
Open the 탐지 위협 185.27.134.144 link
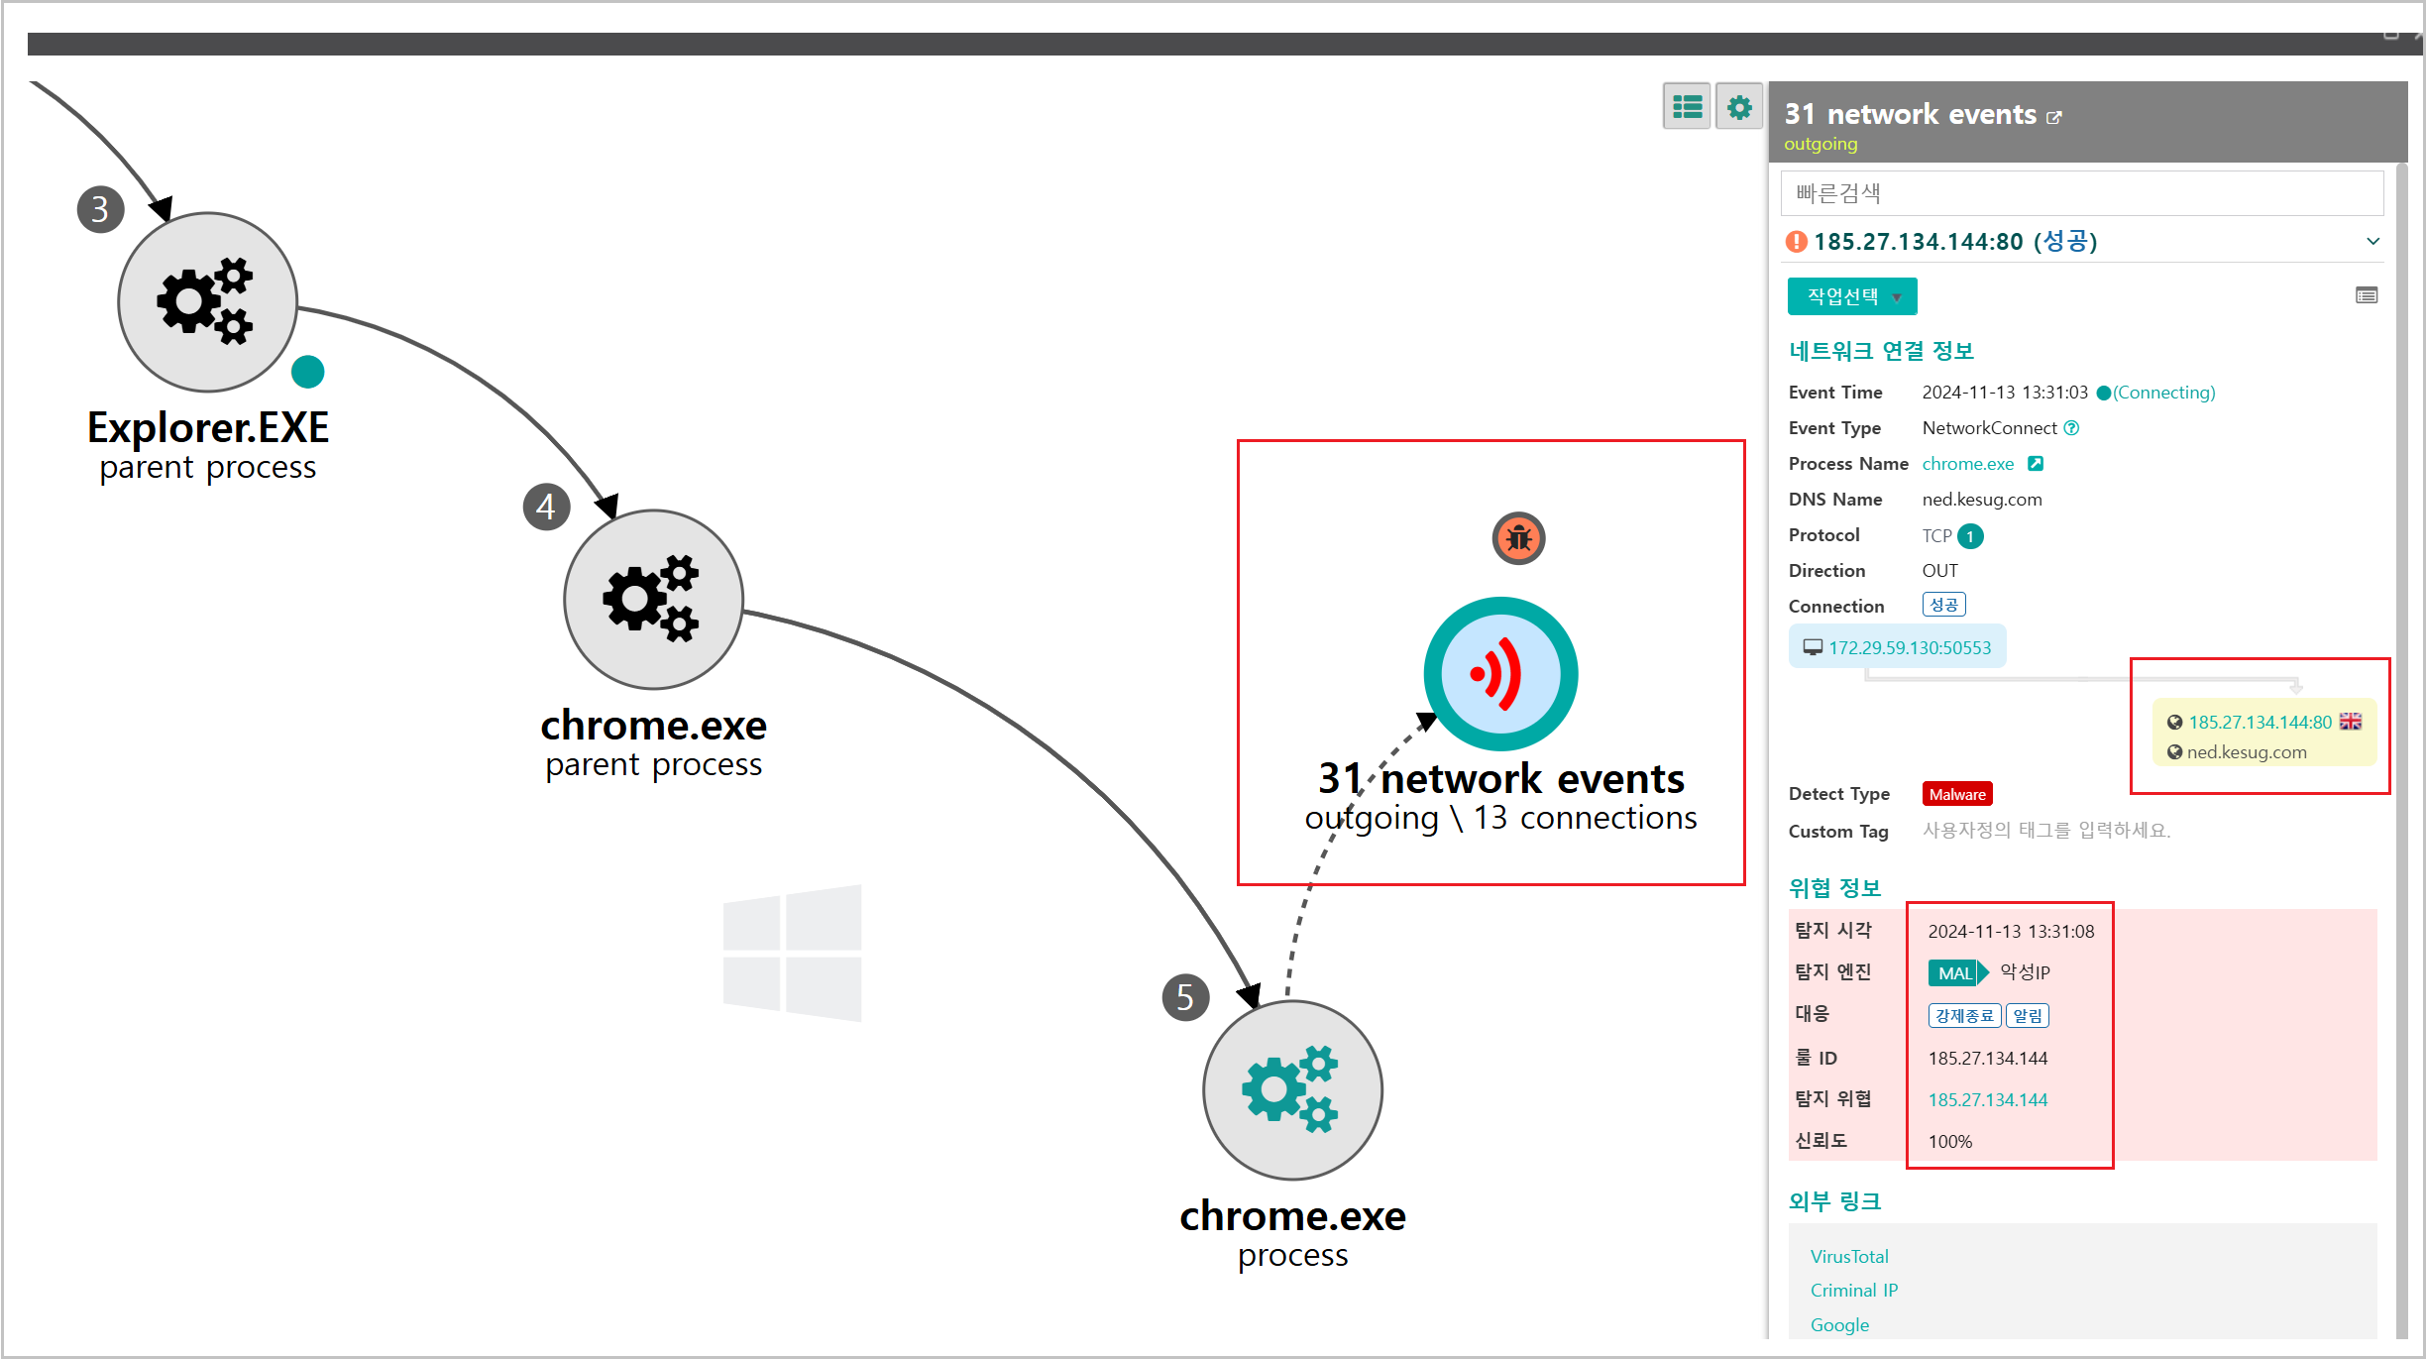click(1987, 1099)
